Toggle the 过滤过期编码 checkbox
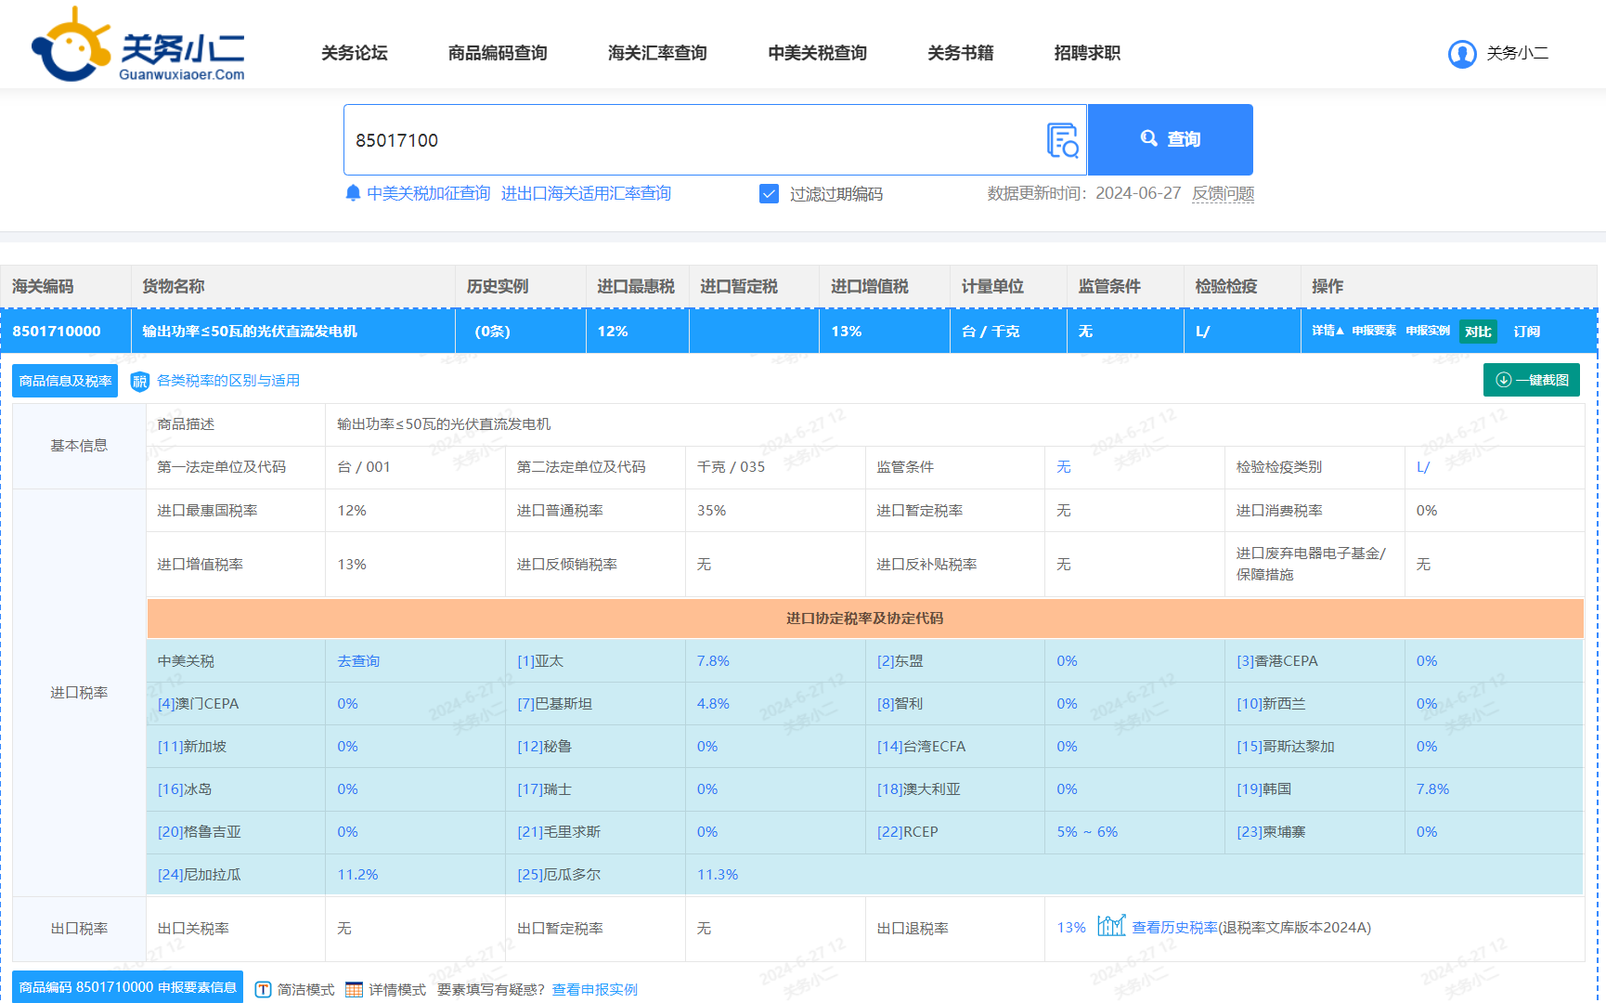Viewport: 1606px width, 1003px height. [769, 193]
